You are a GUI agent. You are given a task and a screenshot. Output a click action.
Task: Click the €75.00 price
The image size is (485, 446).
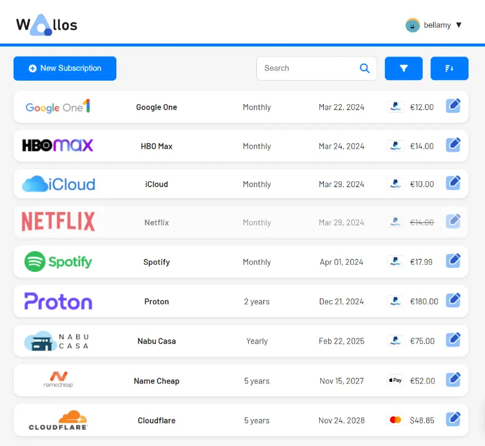(x=422, y=341)
